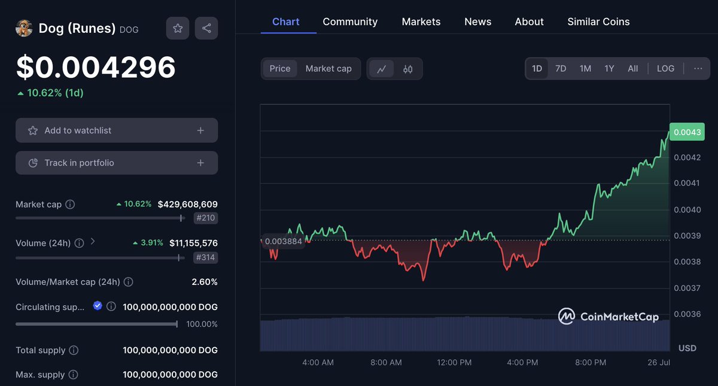718x386 pixels.
Task: Click info icon next to Volume/Market cap (24h)
Action: 129,282
